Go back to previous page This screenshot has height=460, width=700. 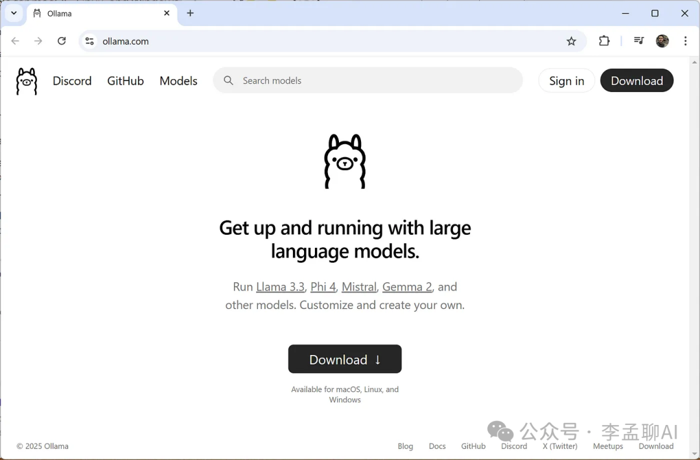tap(15, 41)
